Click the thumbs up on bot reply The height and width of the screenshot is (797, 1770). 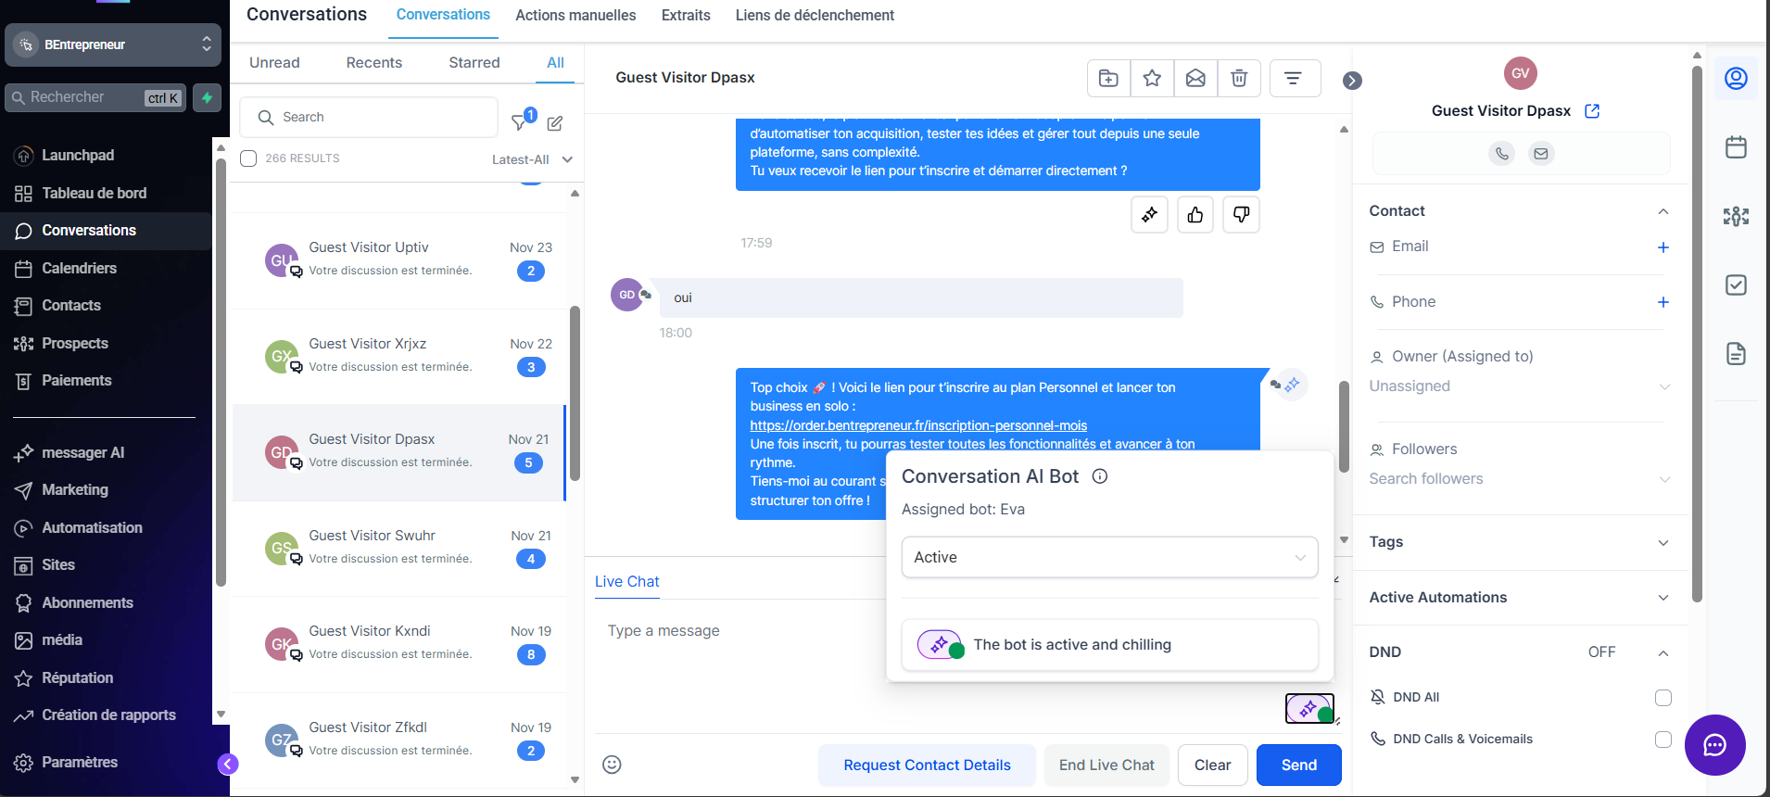1195,215
